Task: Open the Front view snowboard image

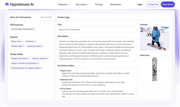Action: coord(154,69)
